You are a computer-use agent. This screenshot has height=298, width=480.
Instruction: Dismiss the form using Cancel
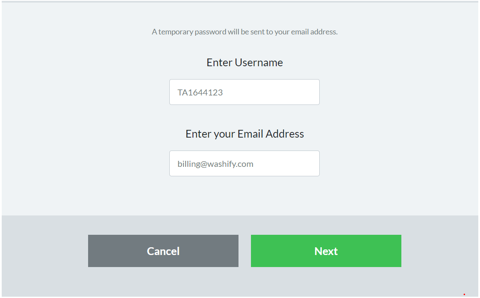click(x=163, y=251)
